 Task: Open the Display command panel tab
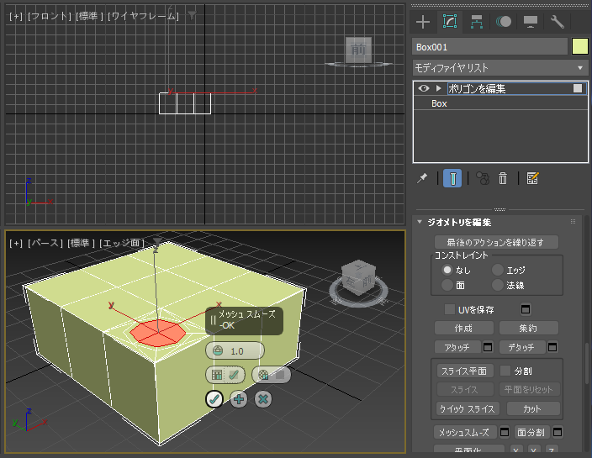[x=531, y=22]
